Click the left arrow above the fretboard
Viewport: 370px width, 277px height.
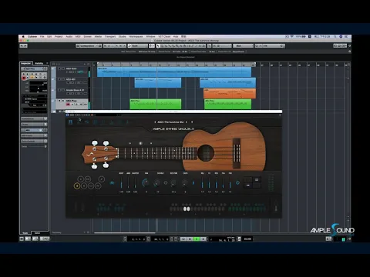click(130, 143)
